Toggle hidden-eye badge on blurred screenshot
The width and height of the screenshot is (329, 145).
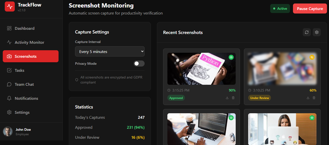click(312, 57)
